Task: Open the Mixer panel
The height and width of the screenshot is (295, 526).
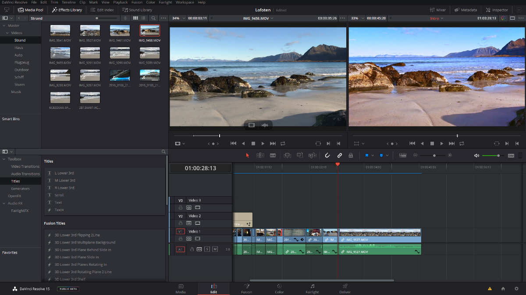Action: (438, 9)
